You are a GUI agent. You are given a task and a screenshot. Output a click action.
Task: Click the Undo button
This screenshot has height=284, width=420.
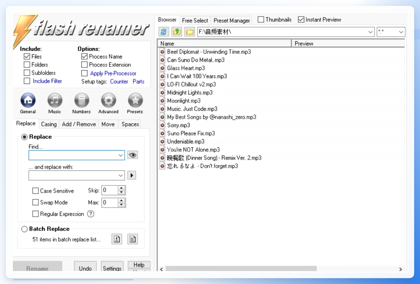tap(85, 266)
